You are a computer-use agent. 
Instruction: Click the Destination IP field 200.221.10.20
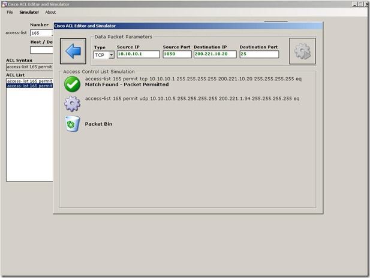click(215, 54)
